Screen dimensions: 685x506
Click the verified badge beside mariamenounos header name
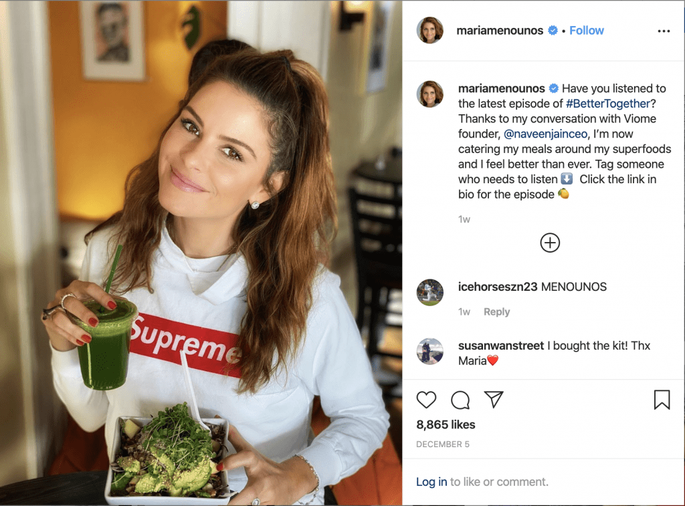coord(553,30)
